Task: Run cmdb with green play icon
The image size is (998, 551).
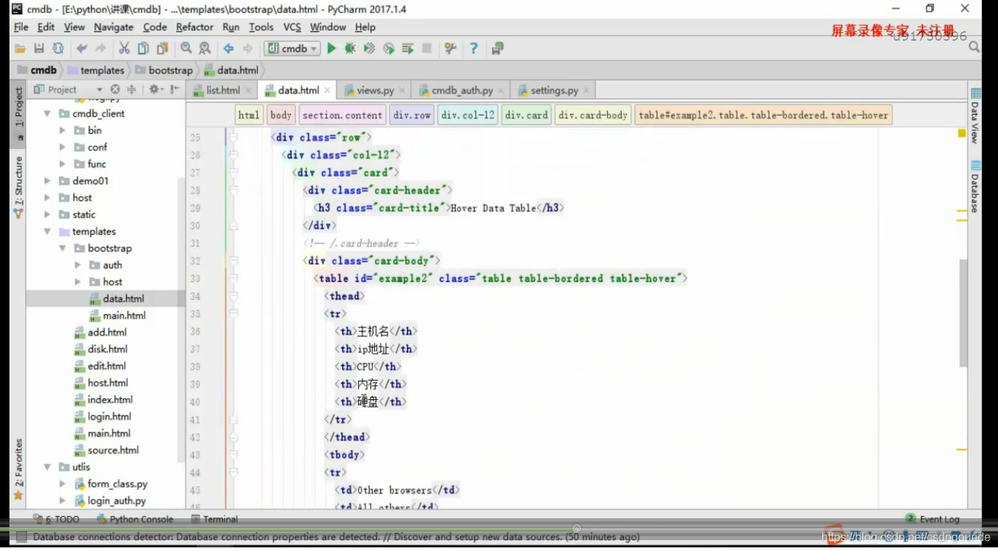Action: (x=331, y=48)
